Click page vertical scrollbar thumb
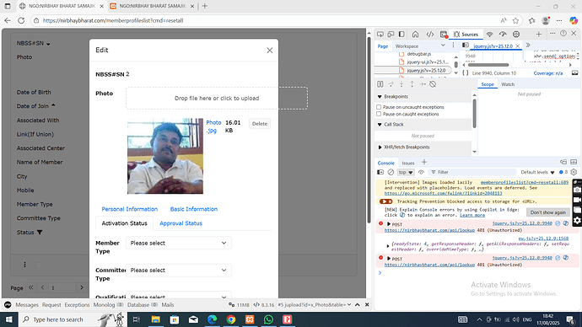Screen dimensions: 582x327 click(369, 130)
